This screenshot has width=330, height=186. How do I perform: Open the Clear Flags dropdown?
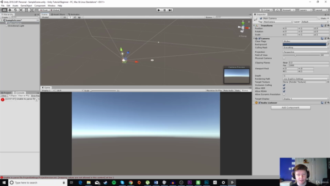tap(306, 41)
